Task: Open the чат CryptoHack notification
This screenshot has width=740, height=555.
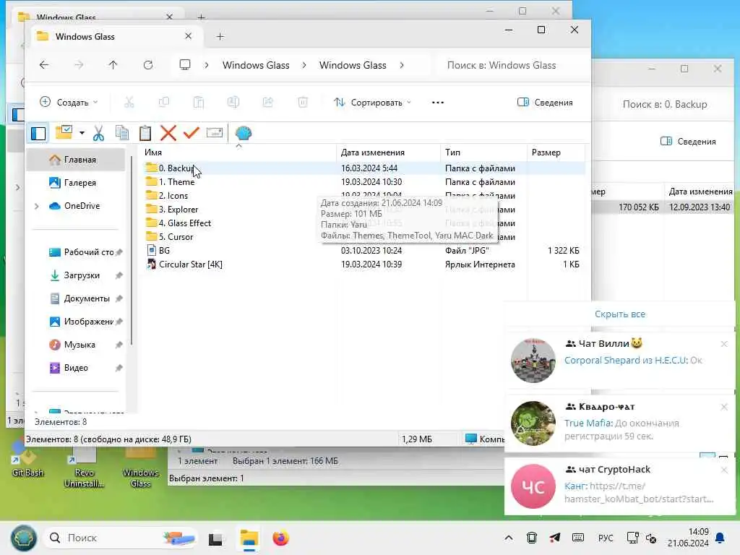Action: click(x=619, y=486)
